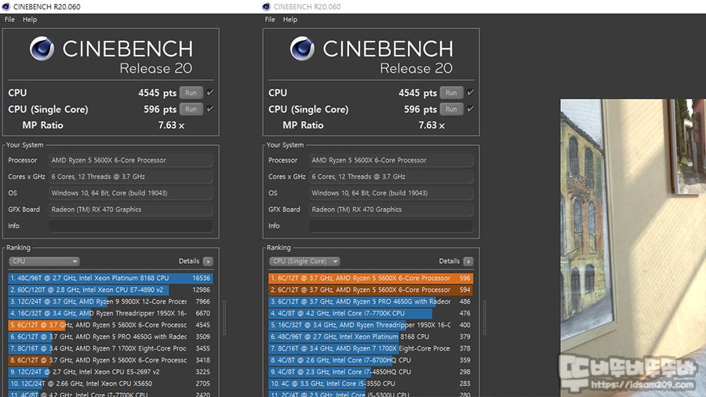Select single core row Core i7-7700K score 476
Image resolution: width=706 pixels, height=397 pixels.
click(x=370, y=313)
